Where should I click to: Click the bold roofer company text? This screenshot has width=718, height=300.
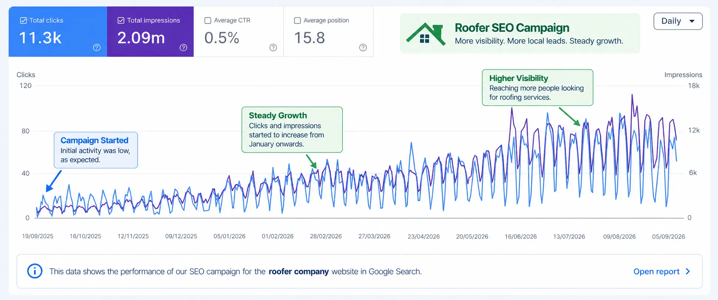(x=298, y=272)
